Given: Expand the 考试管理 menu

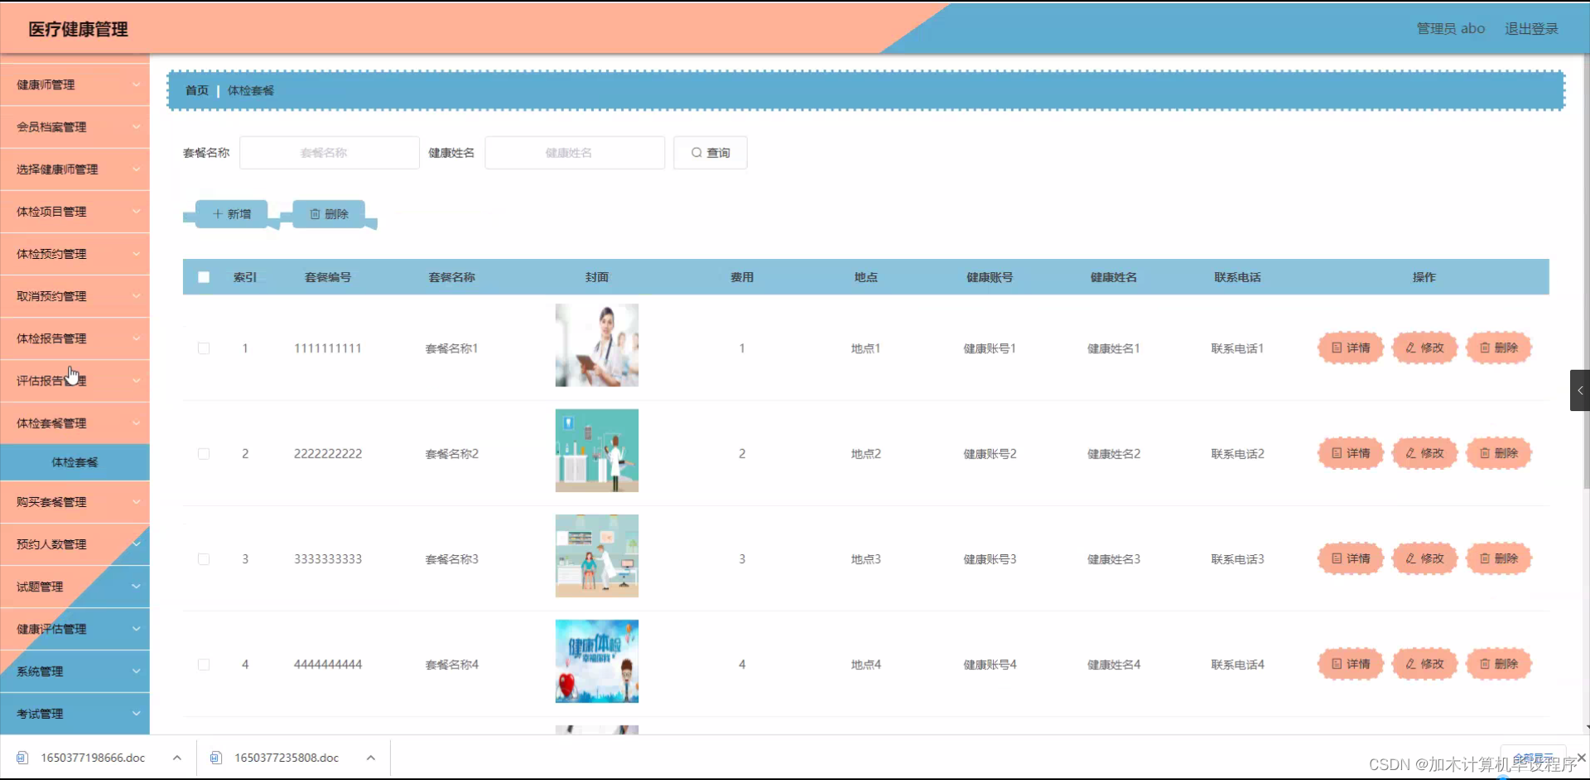Looking at the screenshot, I should coord(75,714).
